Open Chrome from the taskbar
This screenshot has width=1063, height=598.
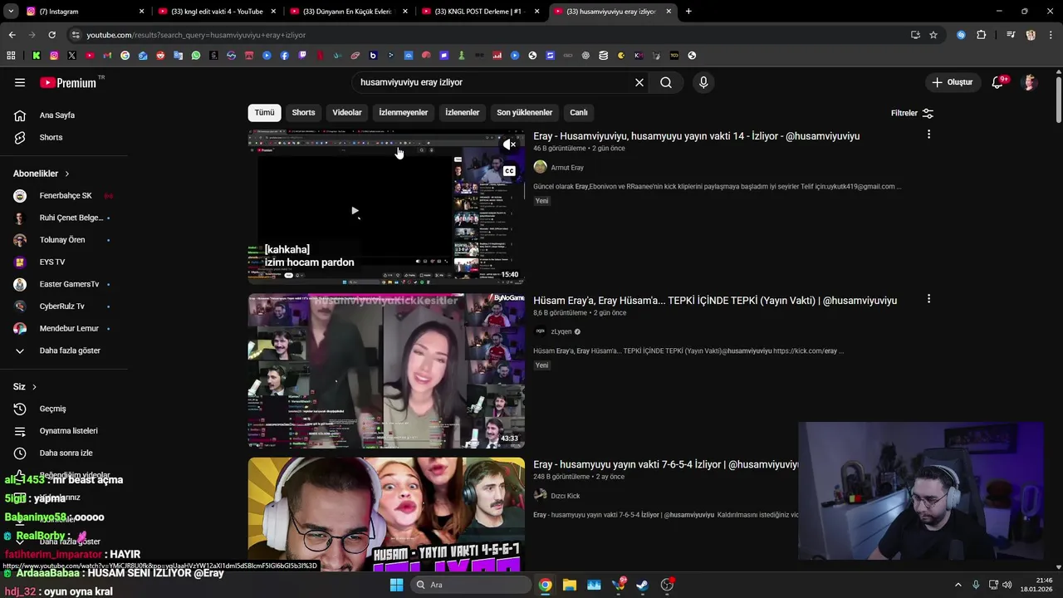545,585
